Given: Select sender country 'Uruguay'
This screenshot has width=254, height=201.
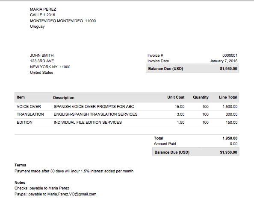Looking at the screenshot, I should [x=37, y=26].
